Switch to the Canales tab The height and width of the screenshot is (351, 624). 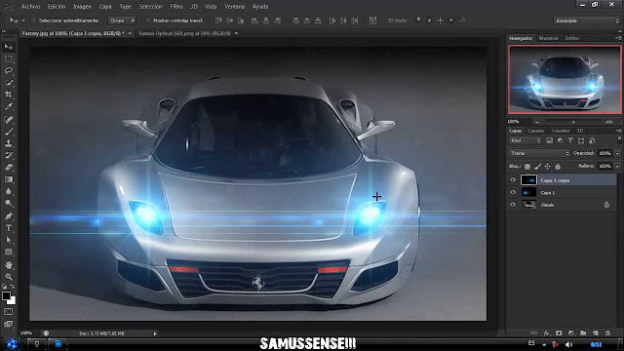[x=535, y=131]
